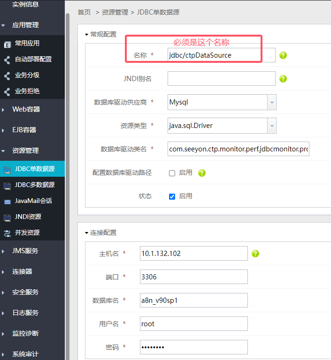Screen dimensions: 331x360
Task: Click the 常用应用 sidebar icon
Action: coord(8,44)
